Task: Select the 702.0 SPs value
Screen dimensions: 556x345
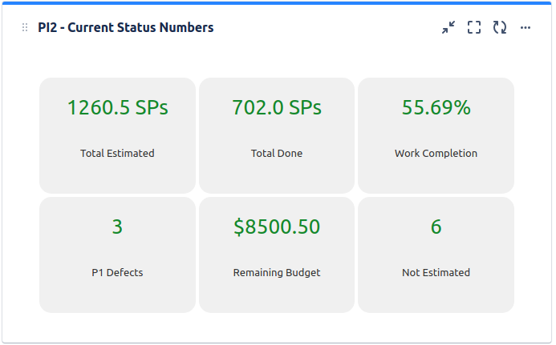Action: tap(277, 107)
